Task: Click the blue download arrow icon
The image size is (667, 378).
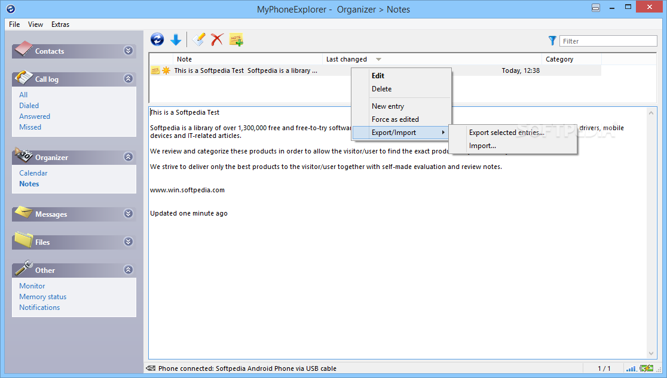Action: click(x=176, y=40)
